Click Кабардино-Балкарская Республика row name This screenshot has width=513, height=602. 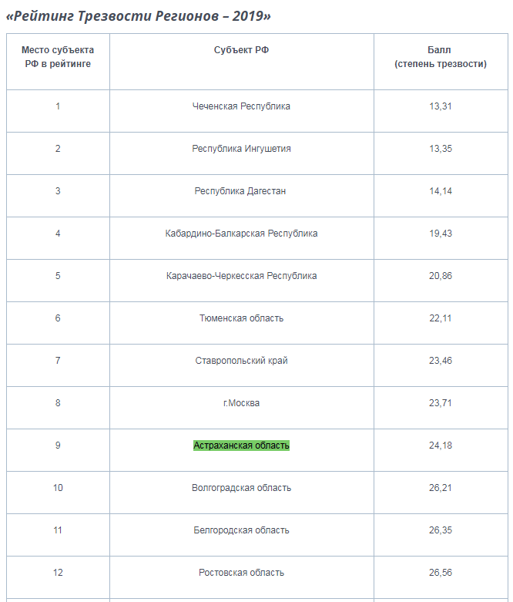(241, 234)
